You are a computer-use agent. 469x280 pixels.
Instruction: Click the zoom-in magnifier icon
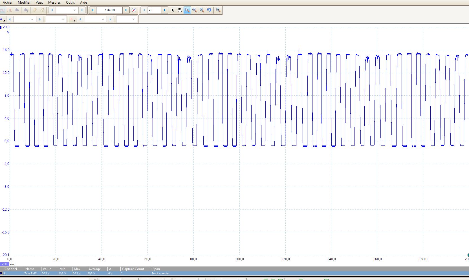(195, 10)
